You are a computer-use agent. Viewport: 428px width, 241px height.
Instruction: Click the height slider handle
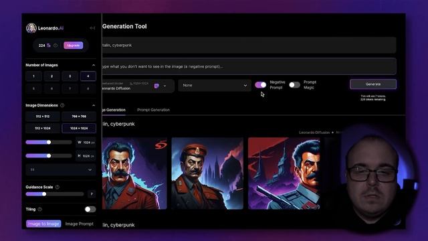[49, 156]
